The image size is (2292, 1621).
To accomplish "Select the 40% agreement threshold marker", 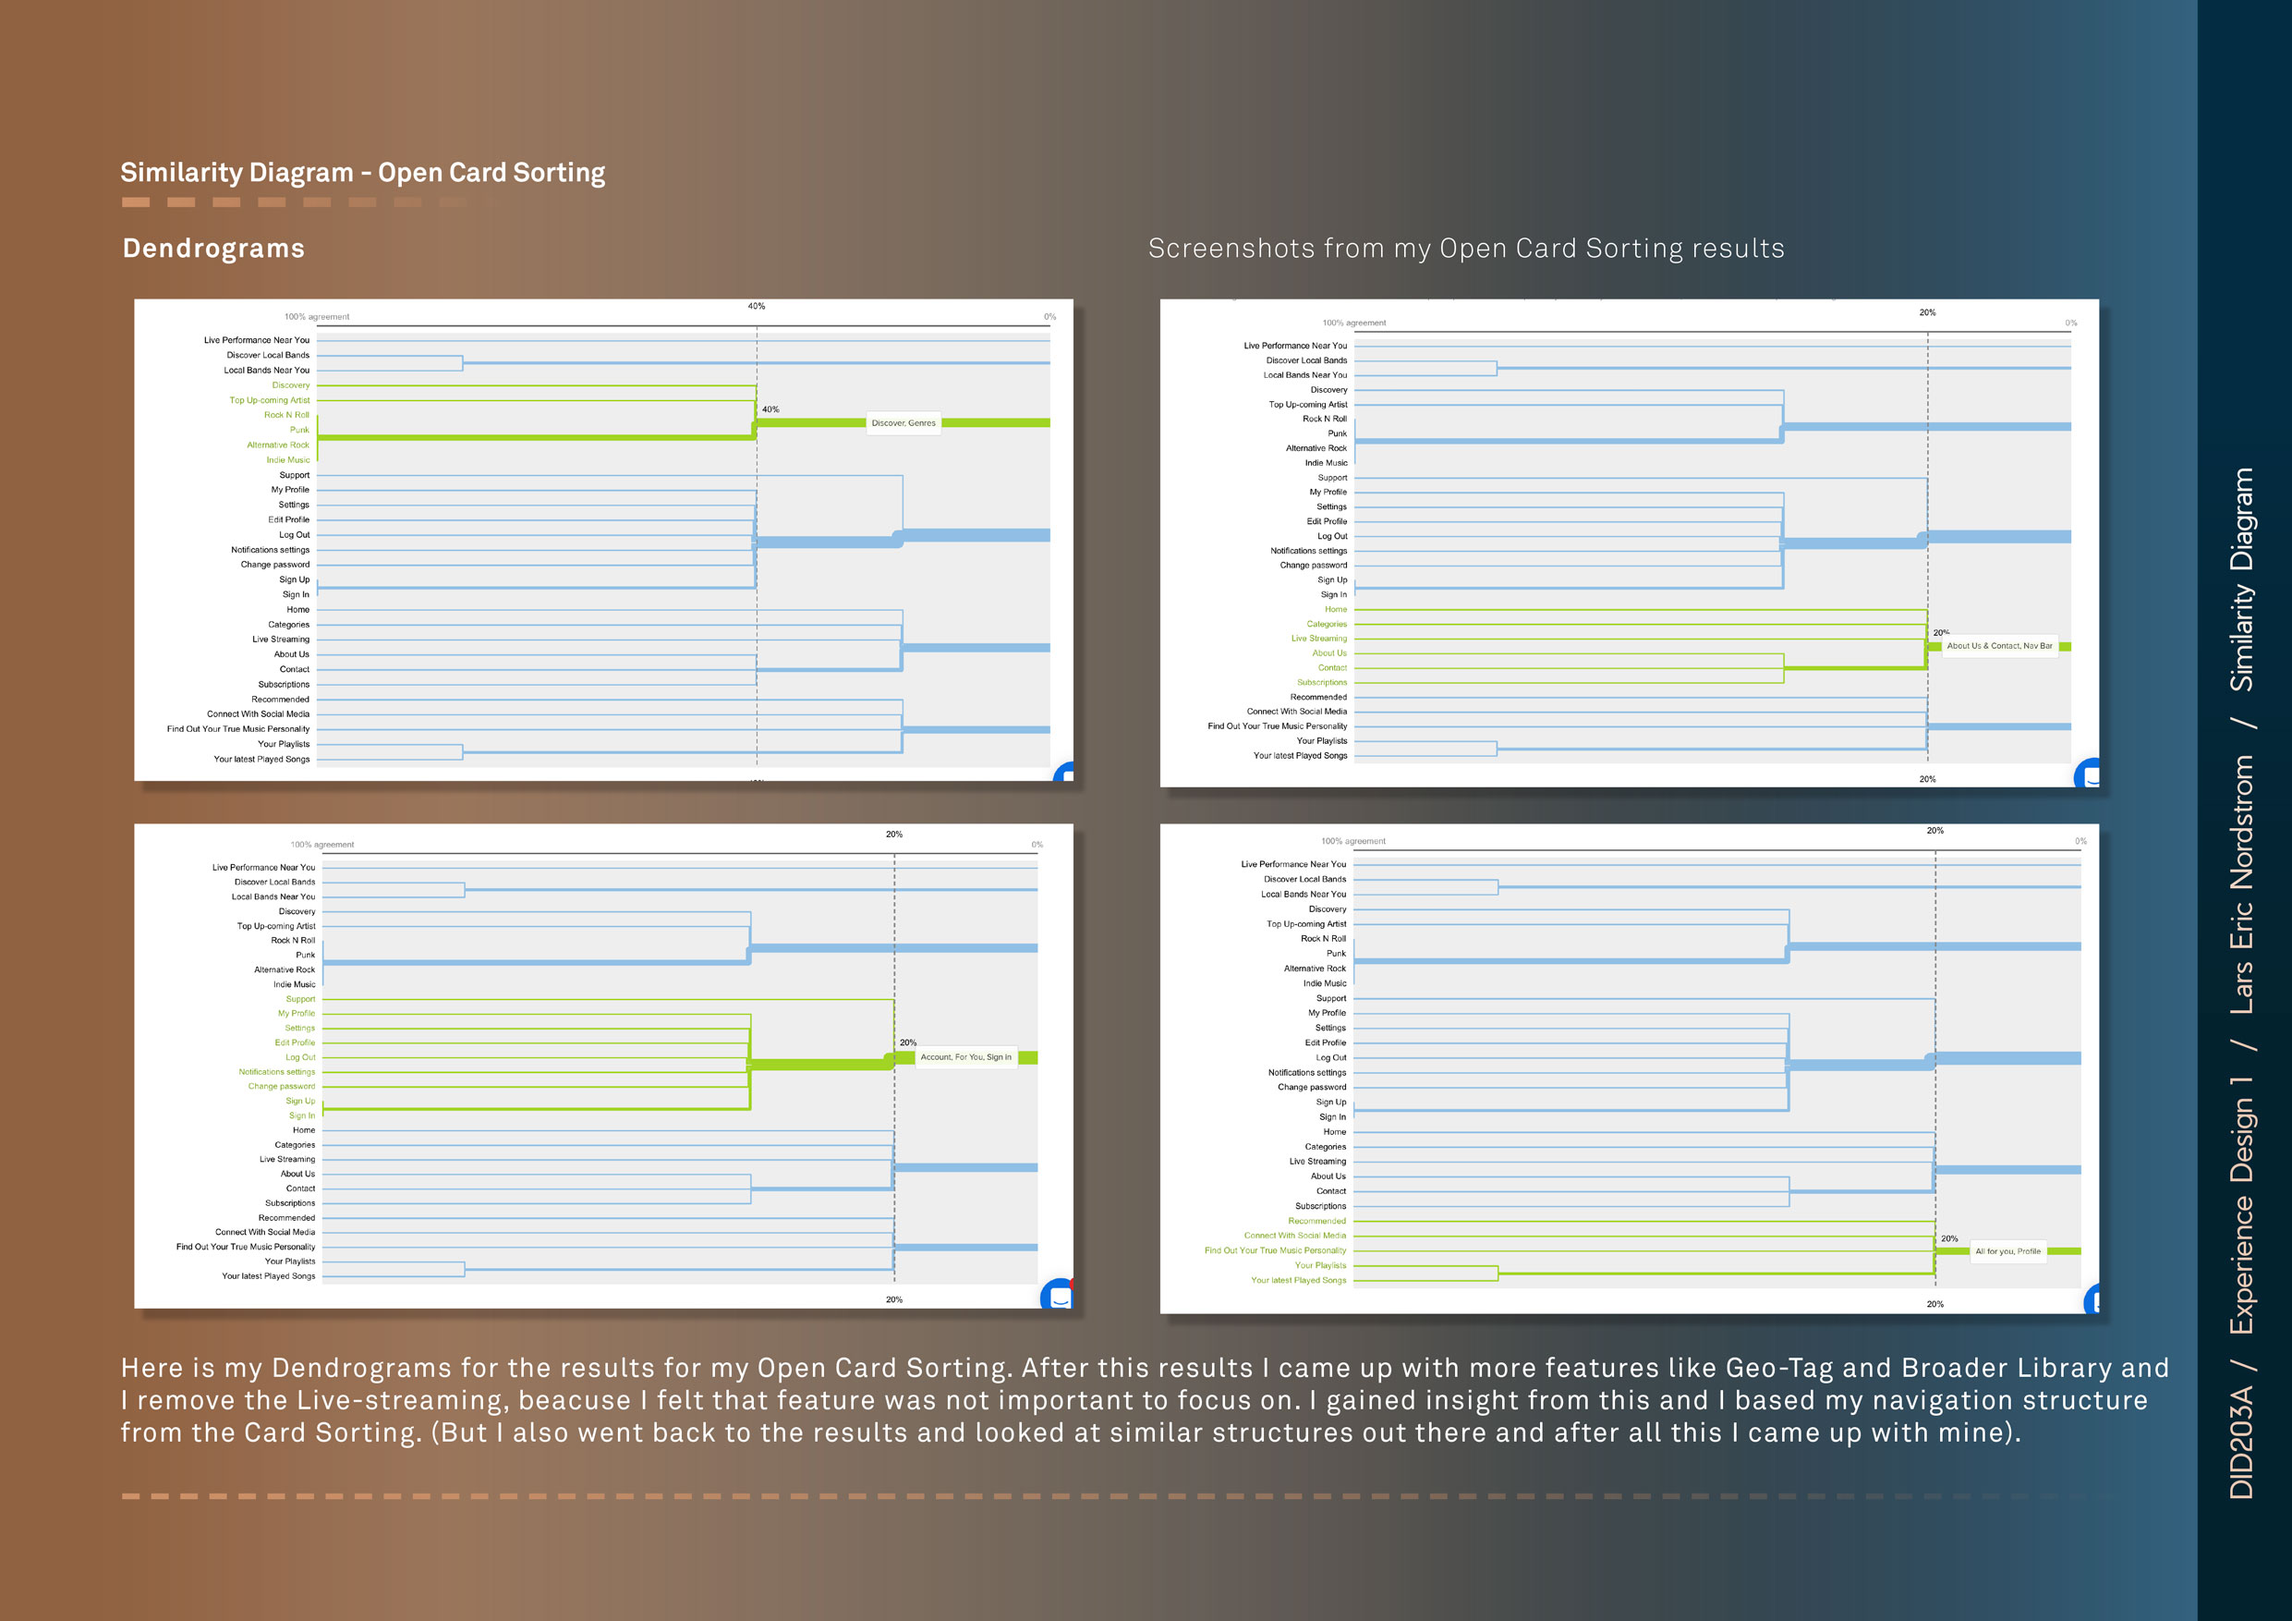I will point(757,307).
